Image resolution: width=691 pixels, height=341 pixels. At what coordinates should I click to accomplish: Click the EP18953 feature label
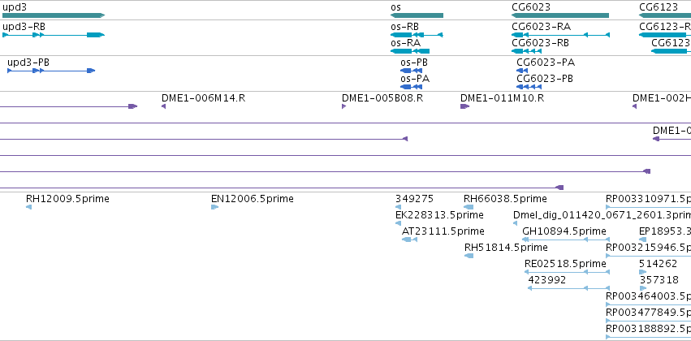point(665,231)
